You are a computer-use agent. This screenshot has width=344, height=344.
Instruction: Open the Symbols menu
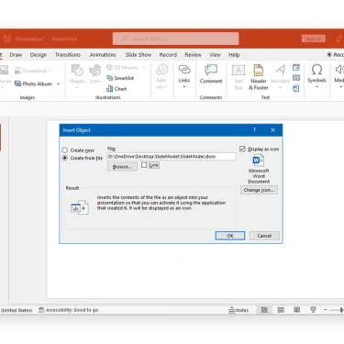[x=316, y=76]
